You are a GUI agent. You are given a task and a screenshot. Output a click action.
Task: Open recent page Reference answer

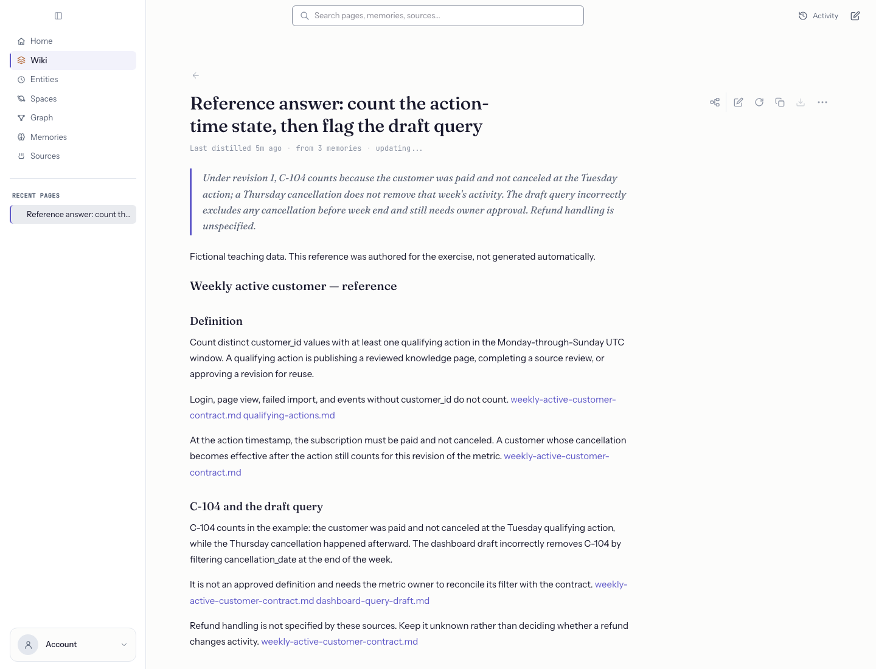pyautogui.click(x=73, y=214)
